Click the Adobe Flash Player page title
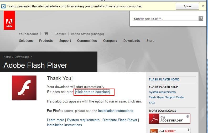 point(35,65)
